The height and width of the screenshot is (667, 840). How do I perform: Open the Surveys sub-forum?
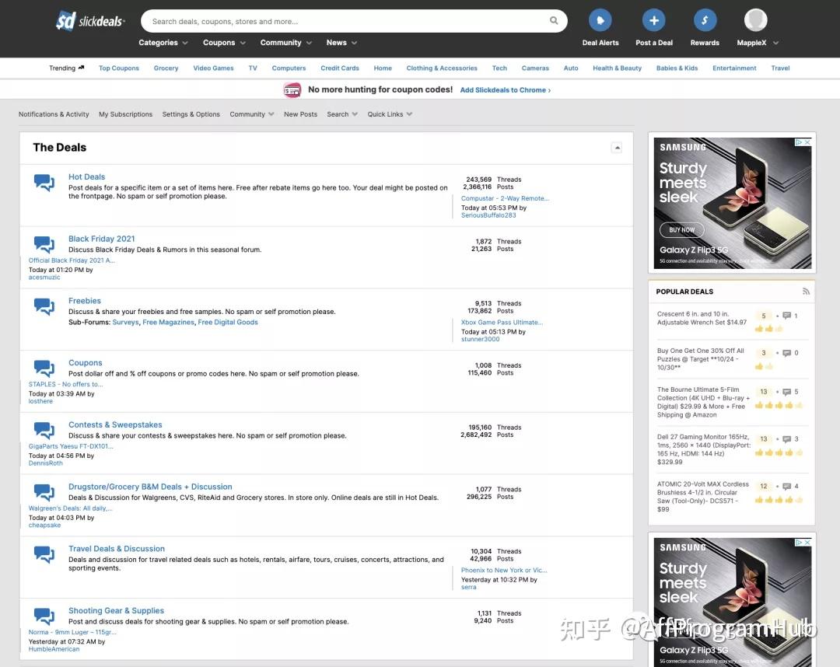pyautogui.click(x=125, y=323)
